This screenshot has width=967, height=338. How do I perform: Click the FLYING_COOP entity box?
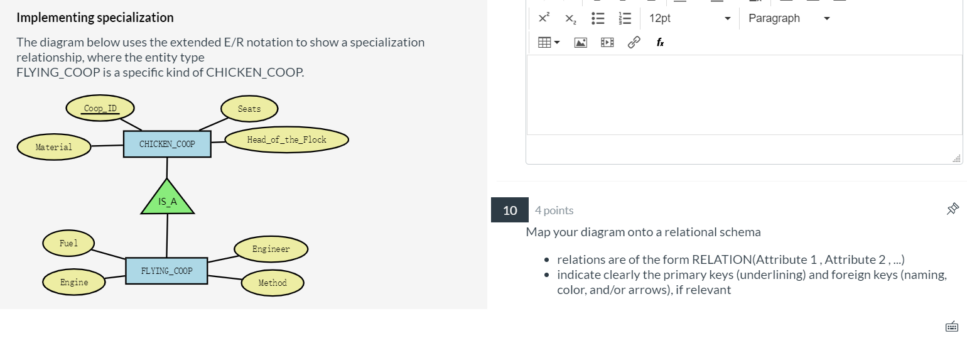[x=166, y=271]
